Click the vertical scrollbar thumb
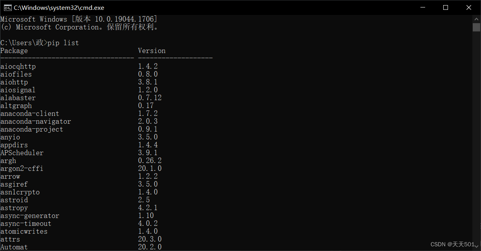Screen dimensions: 481x251 pyautogui.click(x=477, y=27)
